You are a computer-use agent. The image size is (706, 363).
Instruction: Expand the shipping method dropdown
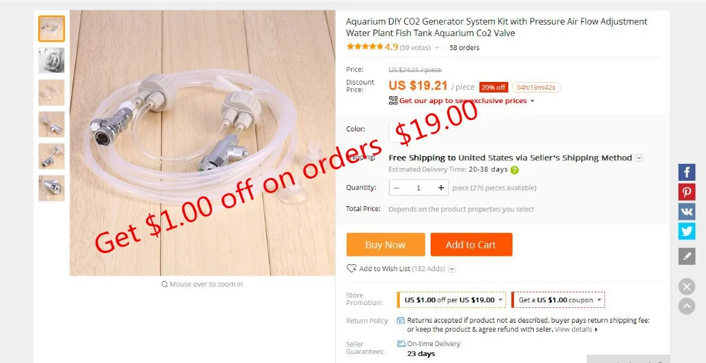pyautogui.click(x=639, y=158)
